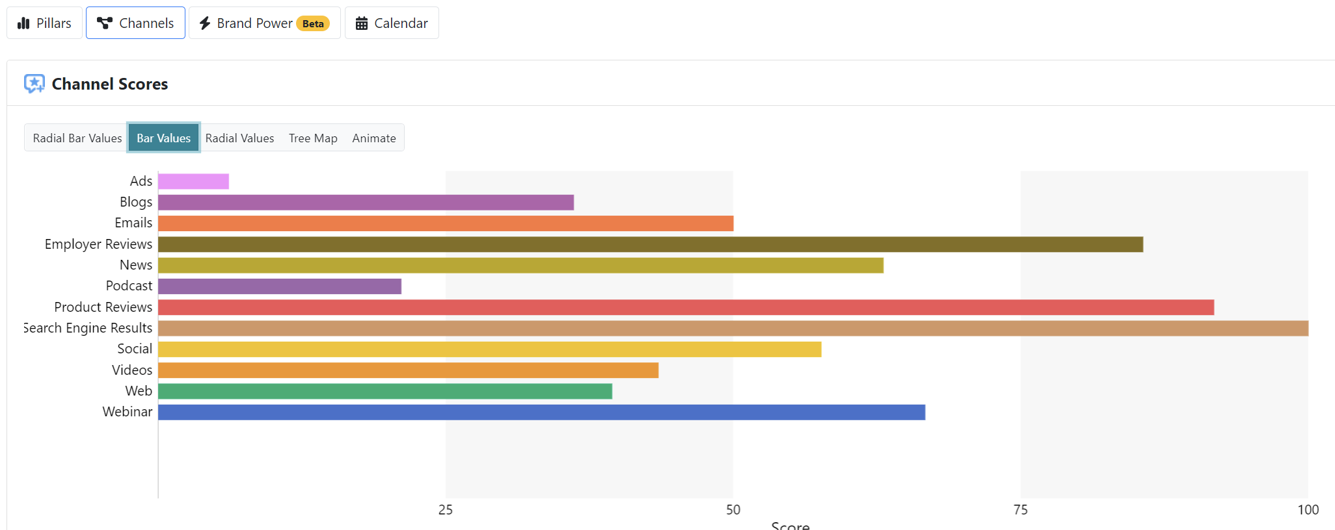Click the green Web bar
Image resolution: width=1335 pixels, height=530 pixels.
pyautogui.click(x=384, y=392)
